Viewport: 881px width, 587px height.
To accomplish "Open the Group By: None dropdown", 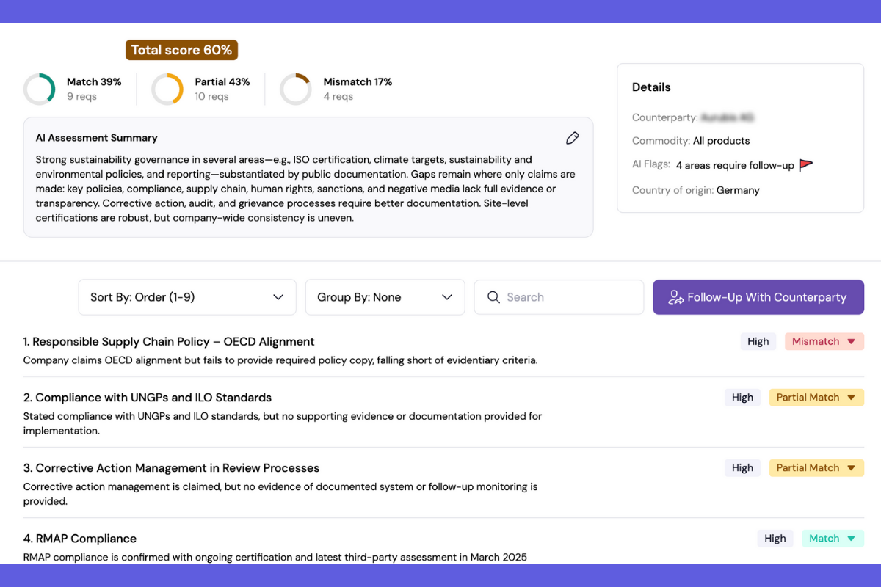I will coord(385,297).
